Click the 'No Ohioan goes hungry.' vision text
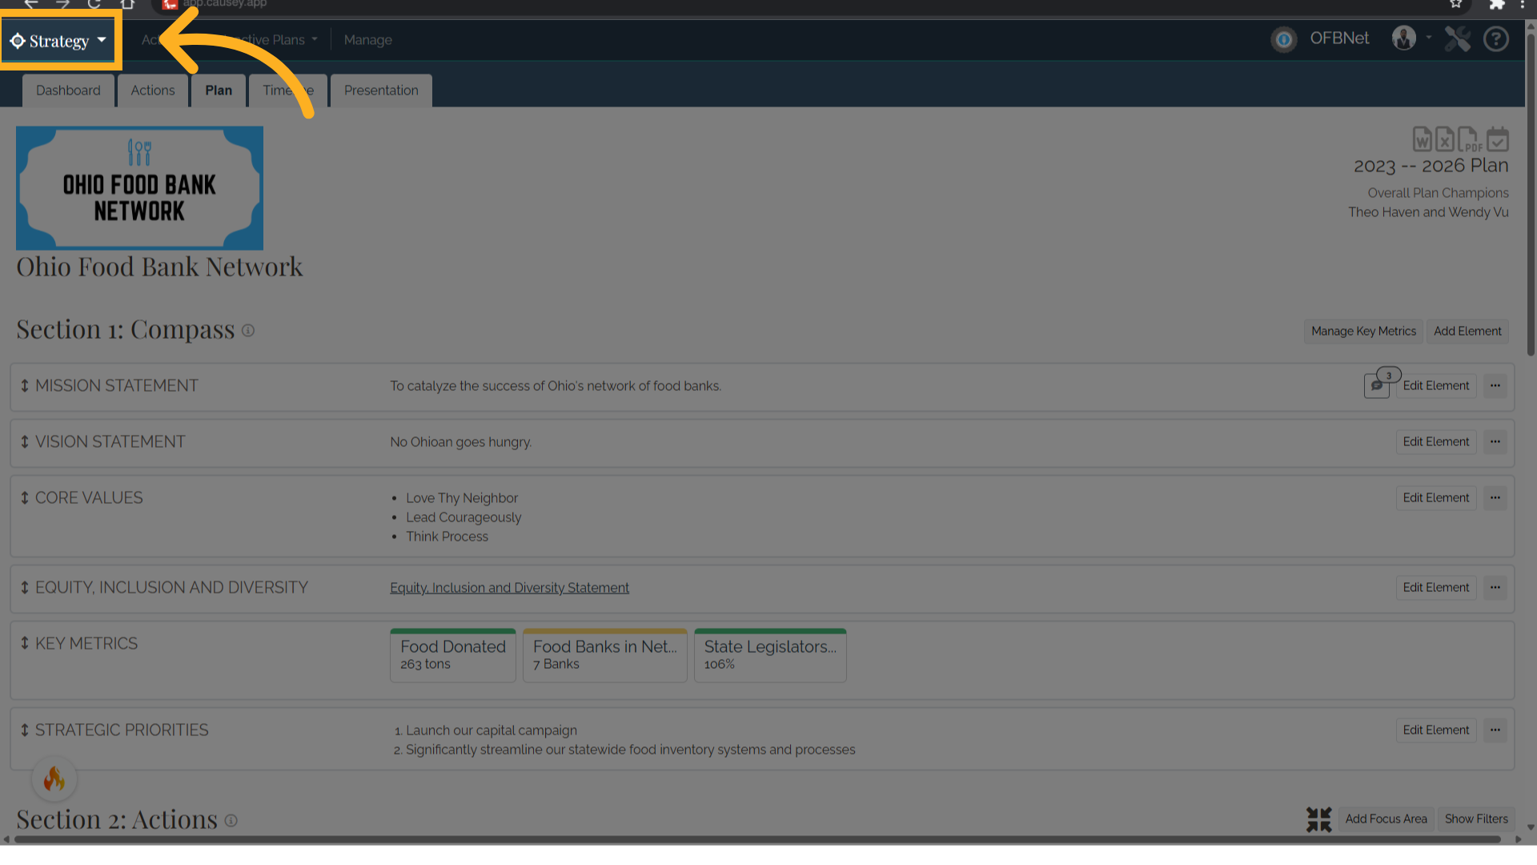The height and width of the screenshot is (865, 1537). [461, 442]
